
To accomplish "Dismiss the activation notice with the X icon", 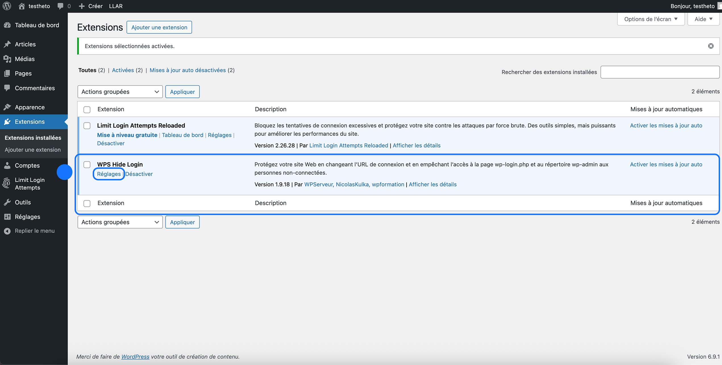I will pos(711,46).
